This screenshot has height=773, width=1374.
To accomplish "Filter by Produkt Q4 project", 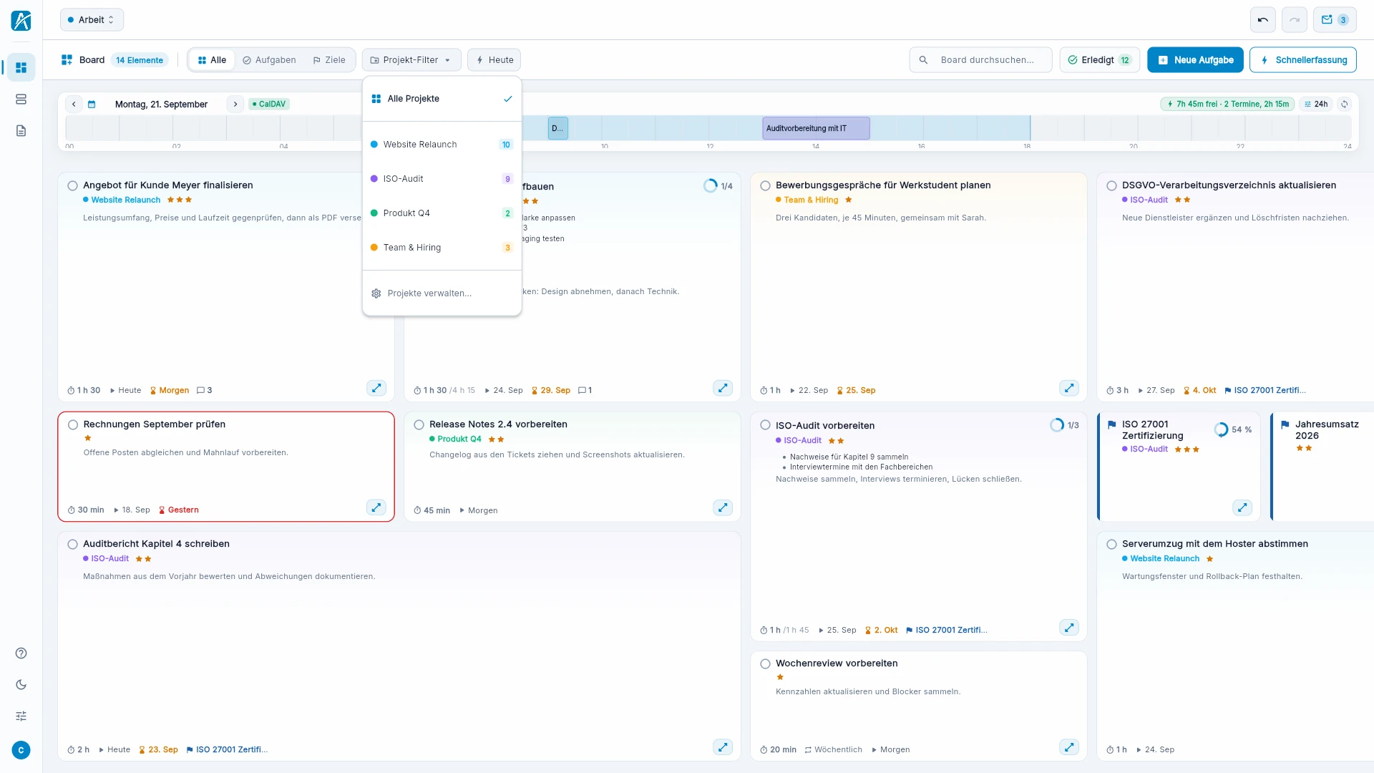I will [x=442, y=213].
